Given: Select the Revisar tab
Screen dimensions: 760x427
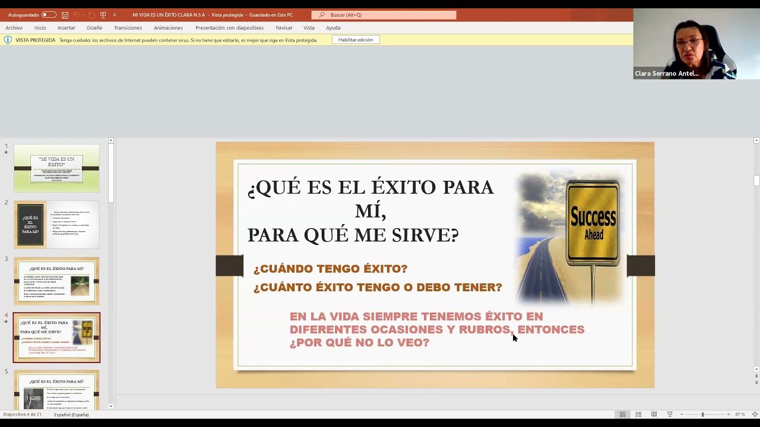Looking at the screenshot, I should [284, 28].
